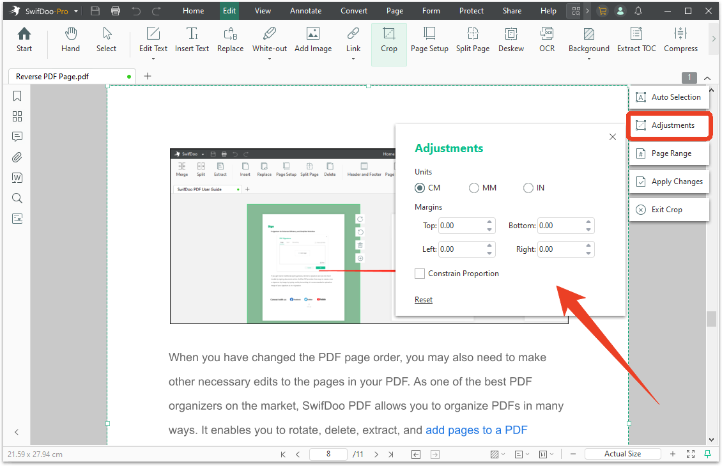Click Extract TOC
Screen dimensions: 722x466
coord(636,40)
